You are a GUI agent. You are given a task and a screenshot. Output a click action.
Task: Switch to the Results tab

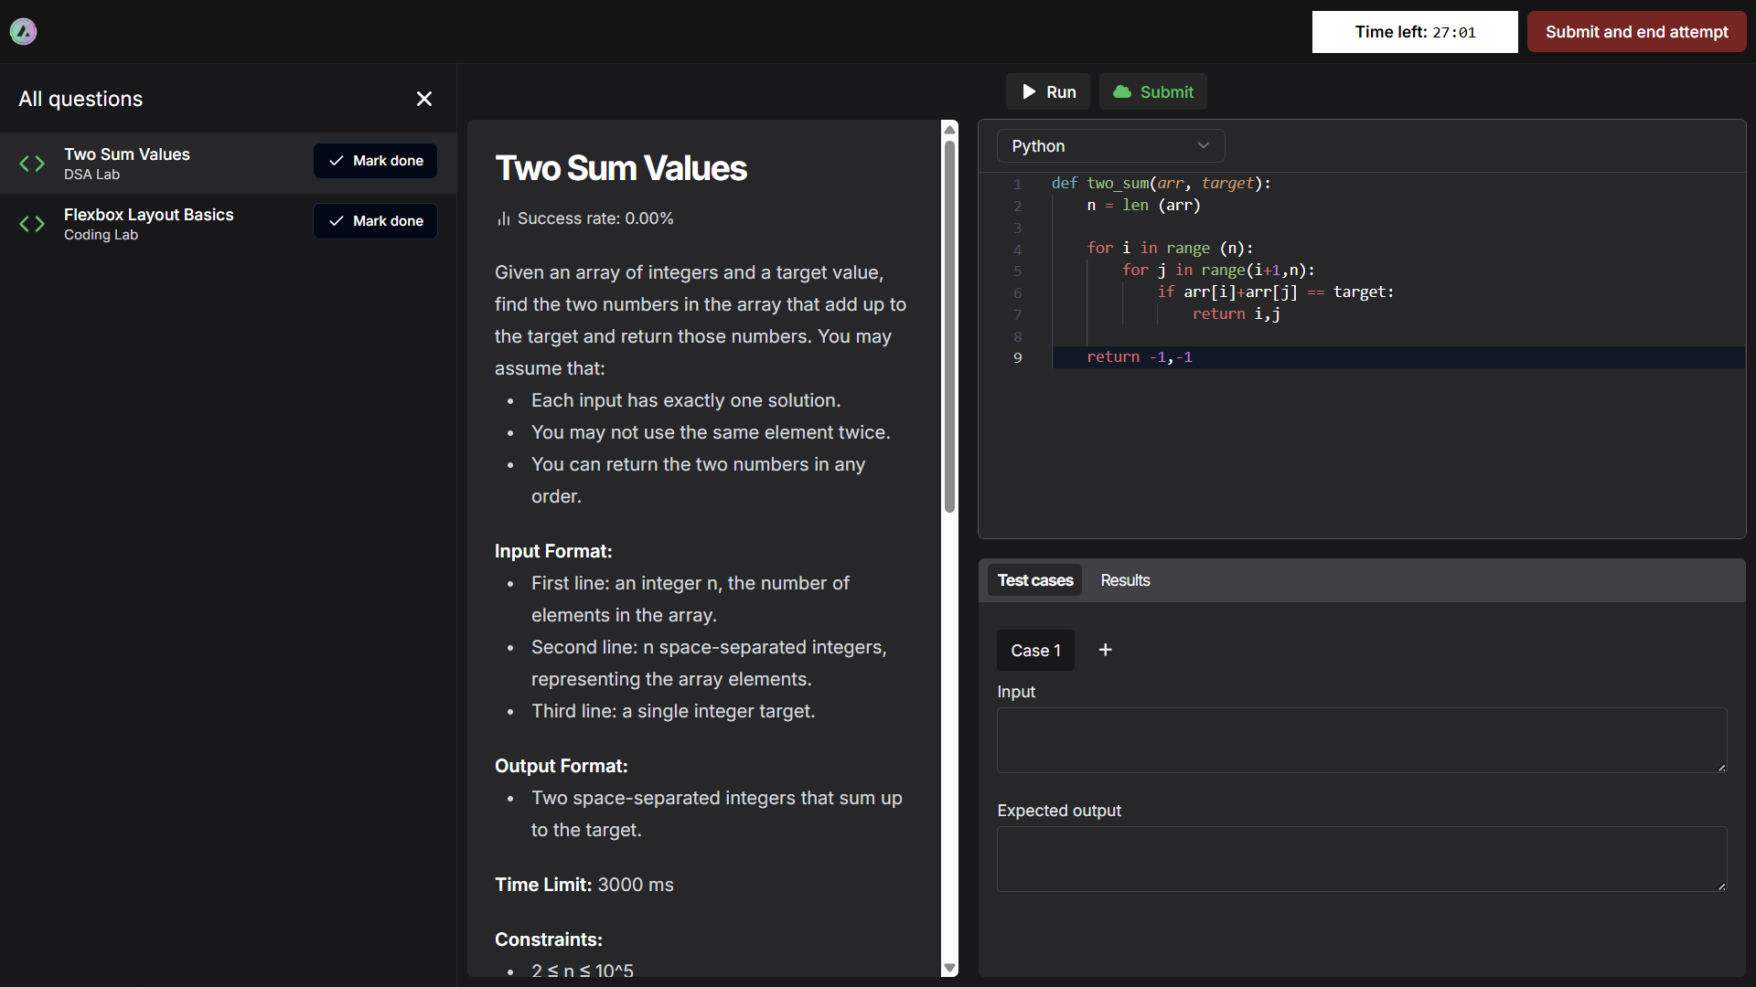pos(1125,580)
